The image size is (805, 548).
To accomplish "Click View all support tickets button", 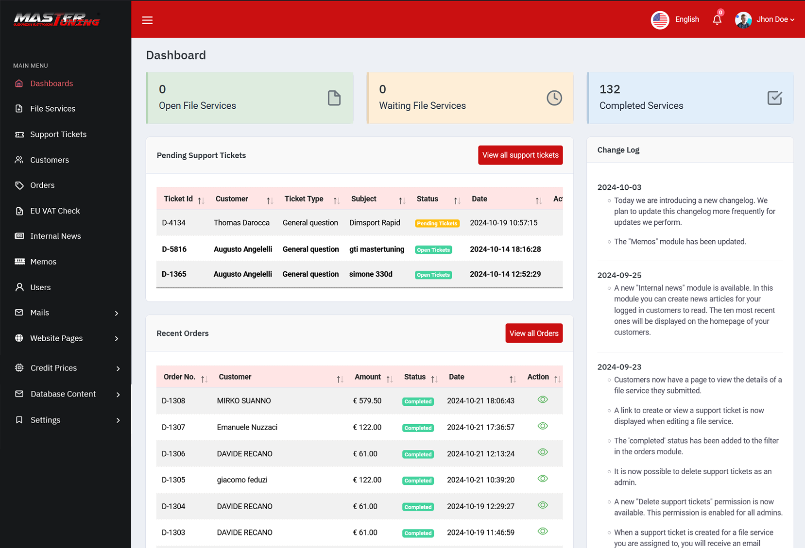I will tap(520, 155).
